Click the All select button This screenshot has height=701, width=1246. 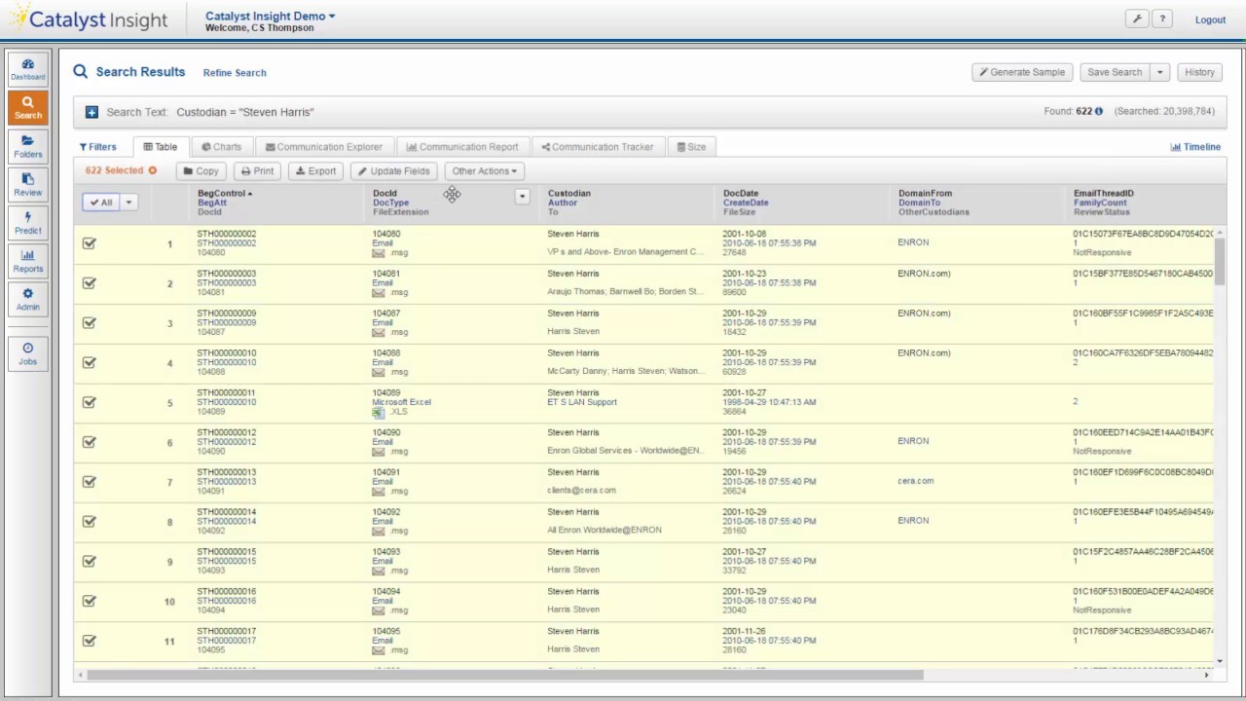tap(100, 203)
